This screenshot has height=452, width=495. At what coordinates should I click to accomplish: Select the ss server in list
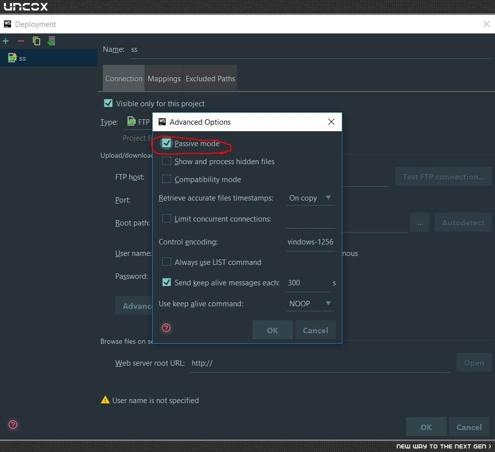tap(48, 58)
